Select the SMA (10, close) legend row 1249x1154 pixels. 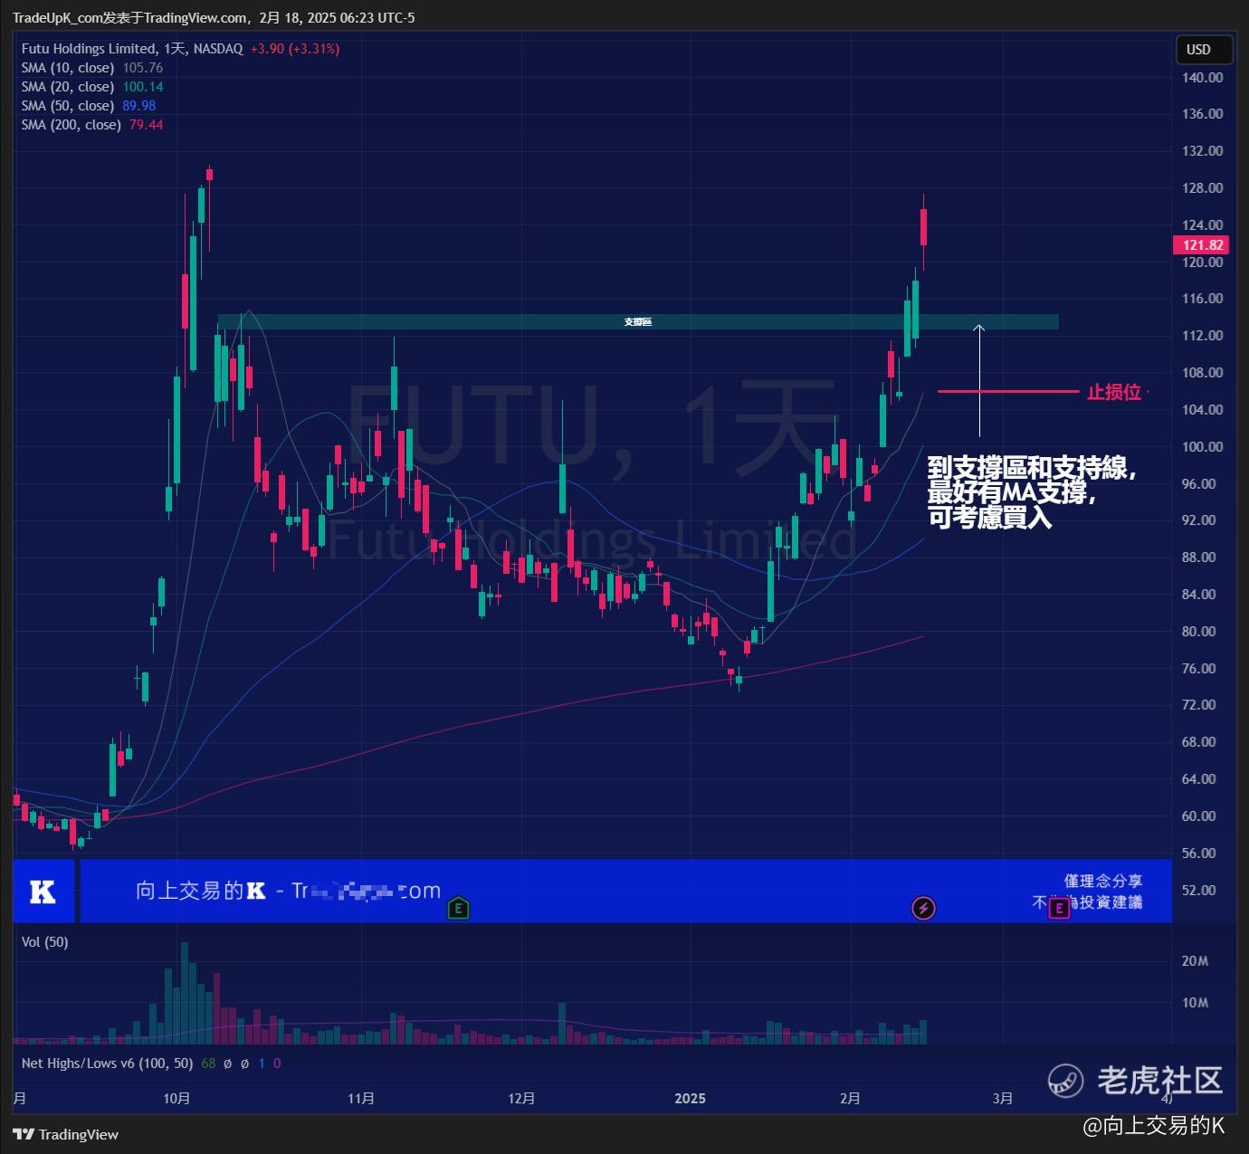coord(92,68)
